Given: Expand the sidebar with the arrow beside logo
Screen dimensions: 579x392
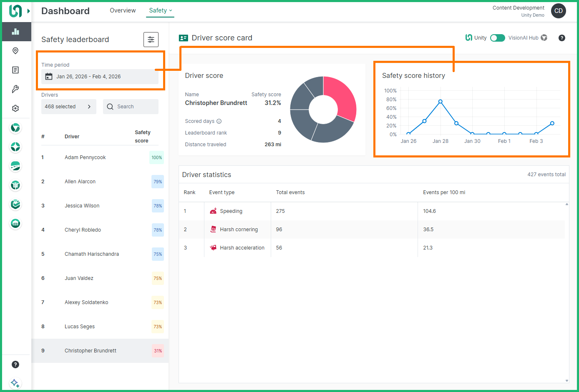Looking at the screenshot, I should (x=29, y=11).
